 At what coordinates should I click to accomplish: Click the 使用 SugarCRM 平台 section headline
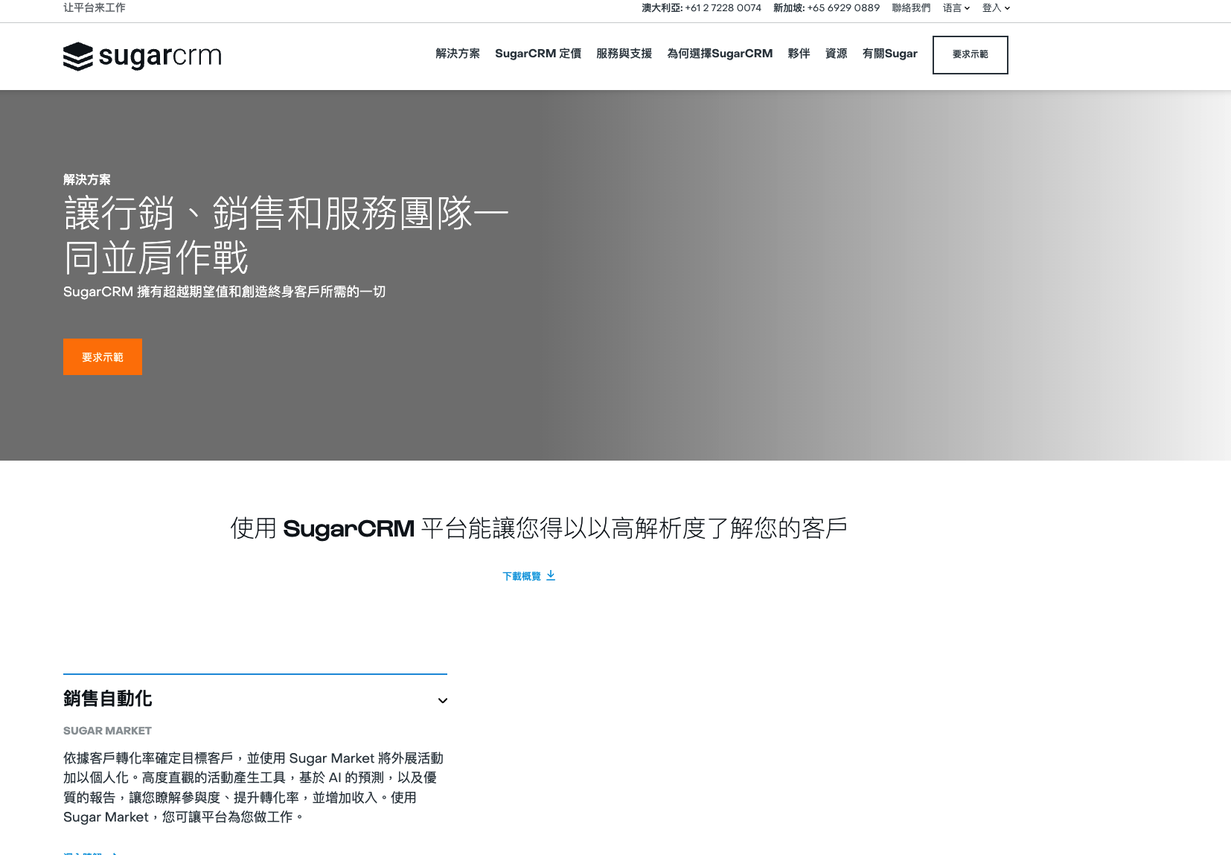(539, 528)
